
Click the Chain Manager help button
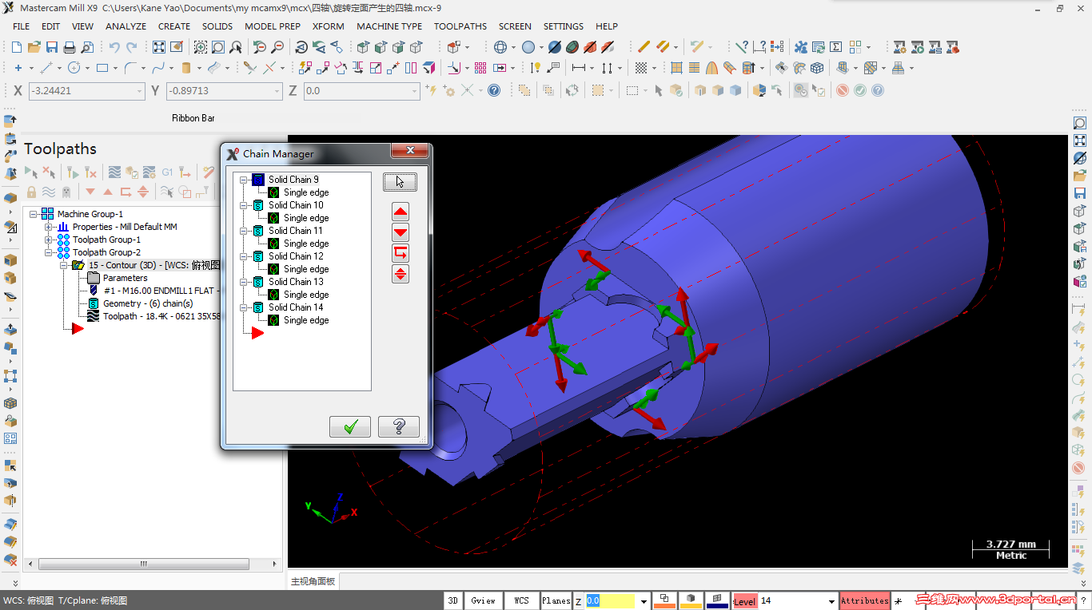click(x=399, y=427)
